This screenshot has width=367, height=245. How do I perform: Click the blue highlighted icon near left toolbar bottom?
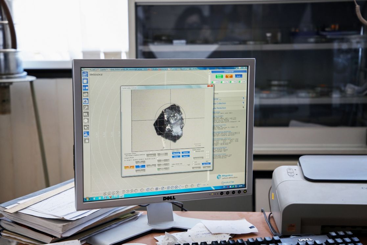click(86, 134)
